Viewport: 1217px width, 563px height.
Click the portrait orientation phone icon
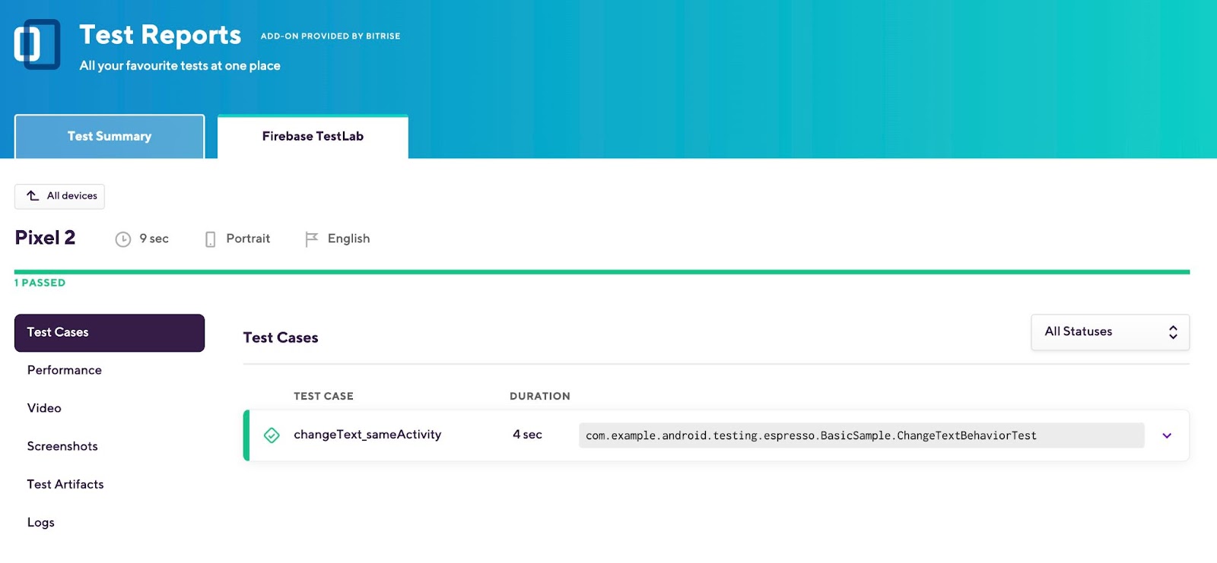[x=211, y=239]
